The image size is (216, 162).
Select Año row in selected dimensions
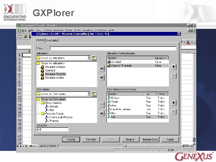coord(138,105)
